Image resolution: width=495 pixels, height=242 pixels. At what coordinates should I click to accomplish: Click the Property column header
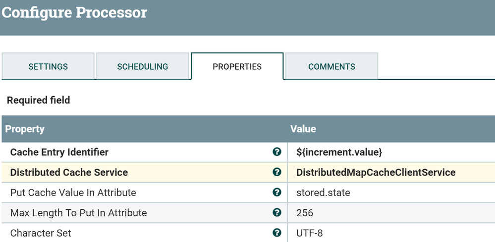pos(25,129)
